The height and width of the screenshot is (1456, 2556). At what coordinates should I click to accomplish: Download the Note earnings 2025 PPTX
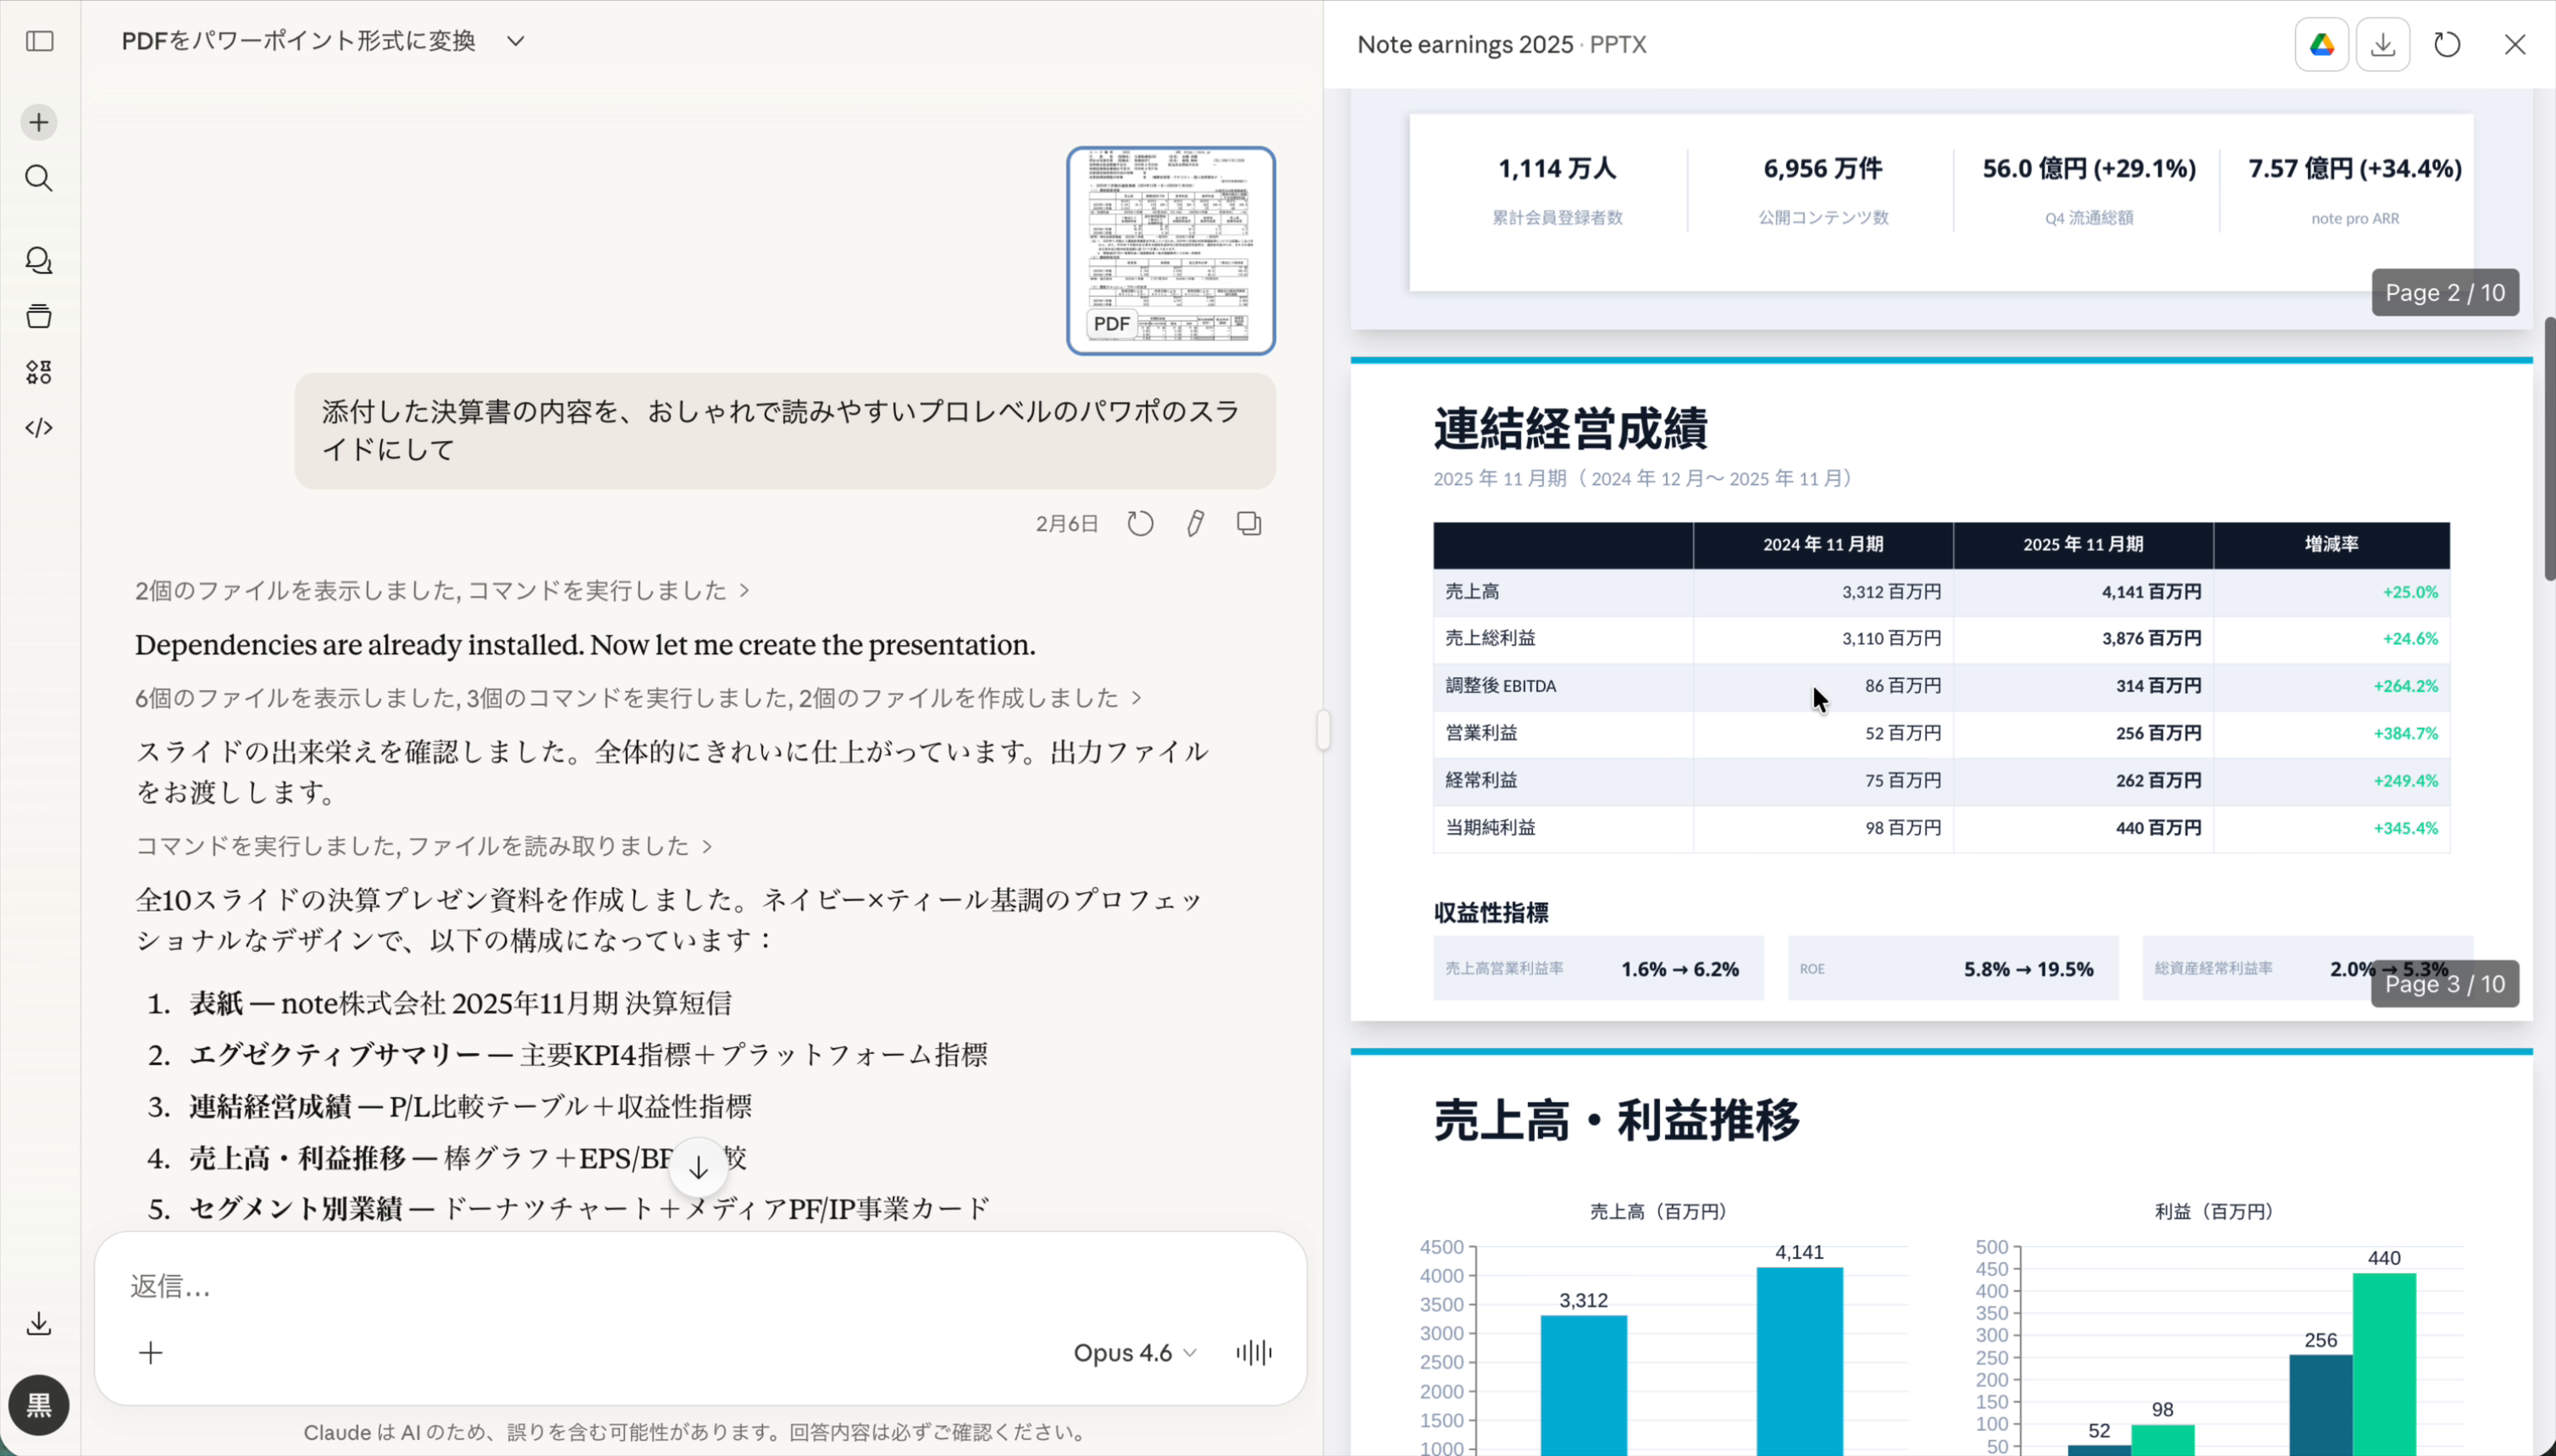point(2383,44)
